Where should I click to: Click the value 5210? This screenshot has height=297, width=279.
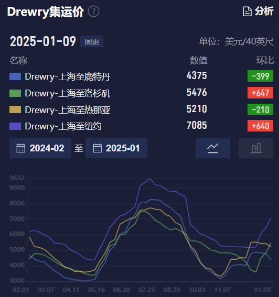coord(197,109)
